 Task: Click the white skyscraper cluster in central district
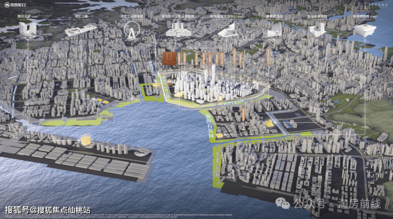(x=202, y=82)
